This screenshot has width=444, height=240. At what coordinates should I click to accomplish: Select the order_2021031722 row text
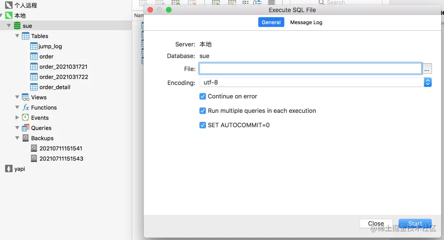pos(64,77)
